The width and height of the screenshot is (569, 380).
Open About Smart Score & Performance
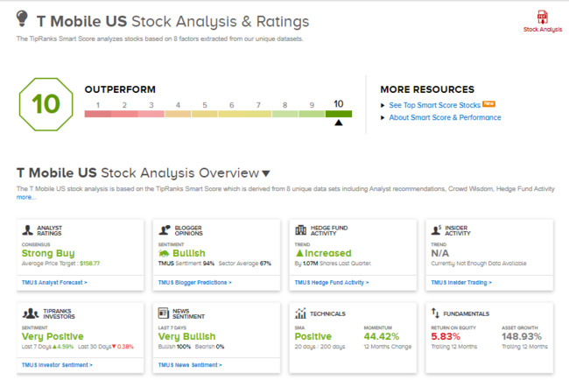(x=445, y=117)
